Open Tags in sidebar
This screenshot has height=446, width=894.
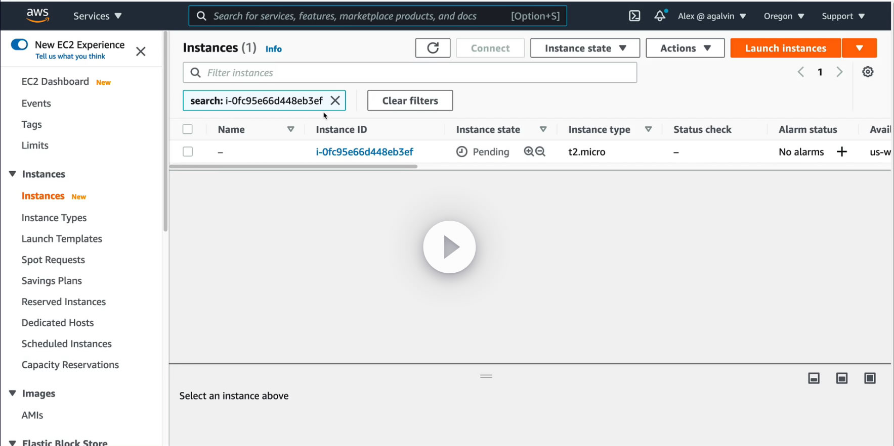point(31,124)
